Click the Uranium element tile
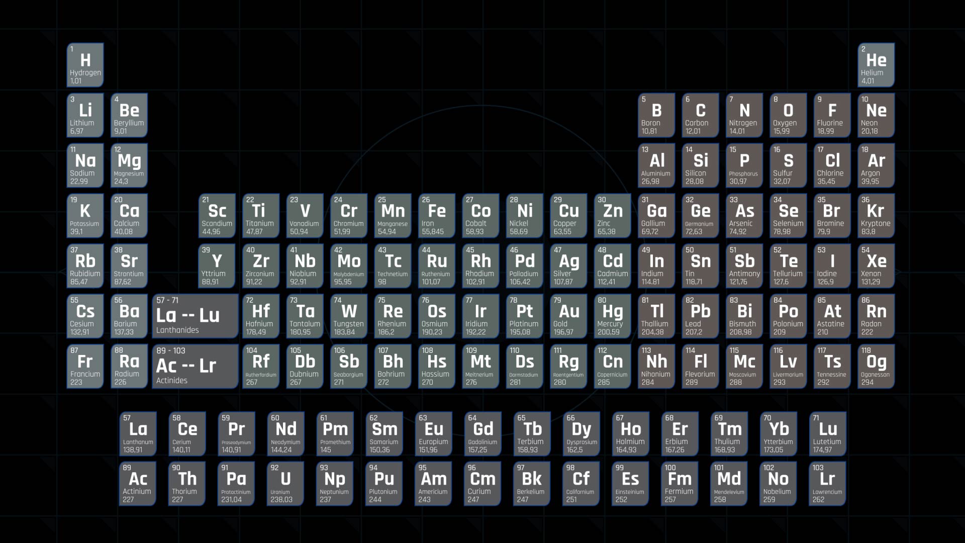This screenshot has width=965, height=543. [x=286, y=484]
